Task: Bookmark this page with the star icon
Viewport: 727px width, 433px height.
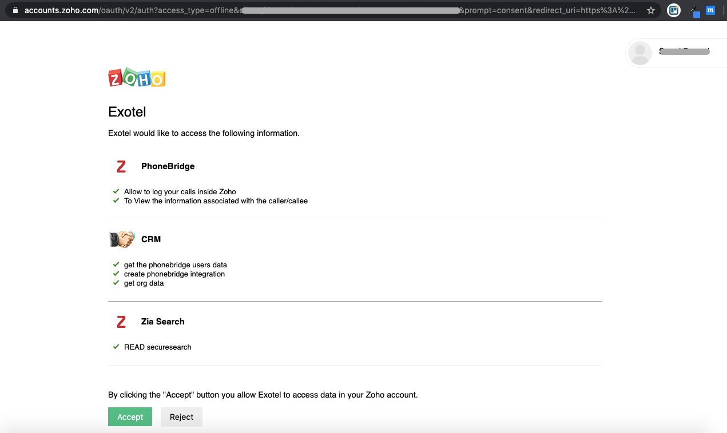Action: [x=650, y=10]
